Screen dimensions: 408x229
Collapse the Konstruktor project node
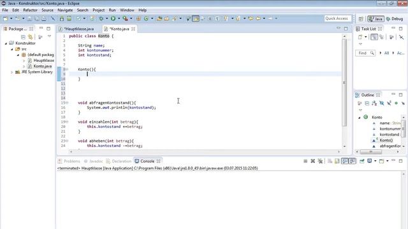coord(6,43)
